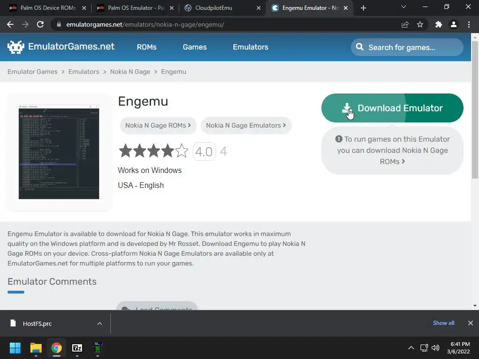479x359 pixels.
Task: Click the EmulatorGames.net logo icon
Action: pos(15,47)
